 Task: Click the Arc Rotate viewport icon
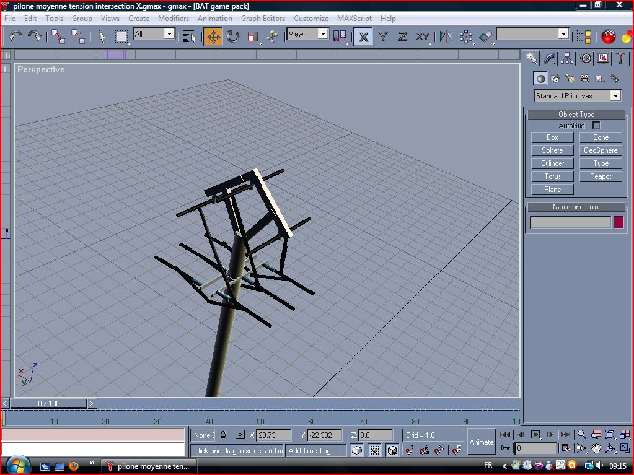pyautogui.click(x=610, y=448)
